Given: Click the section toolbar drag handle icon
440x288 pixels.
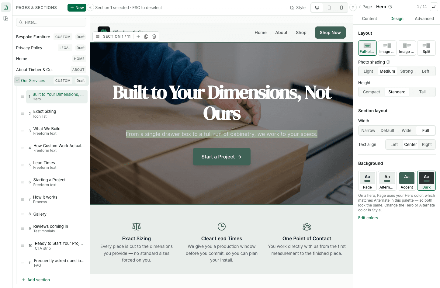Looking at the screenshot, I should 98,36.
